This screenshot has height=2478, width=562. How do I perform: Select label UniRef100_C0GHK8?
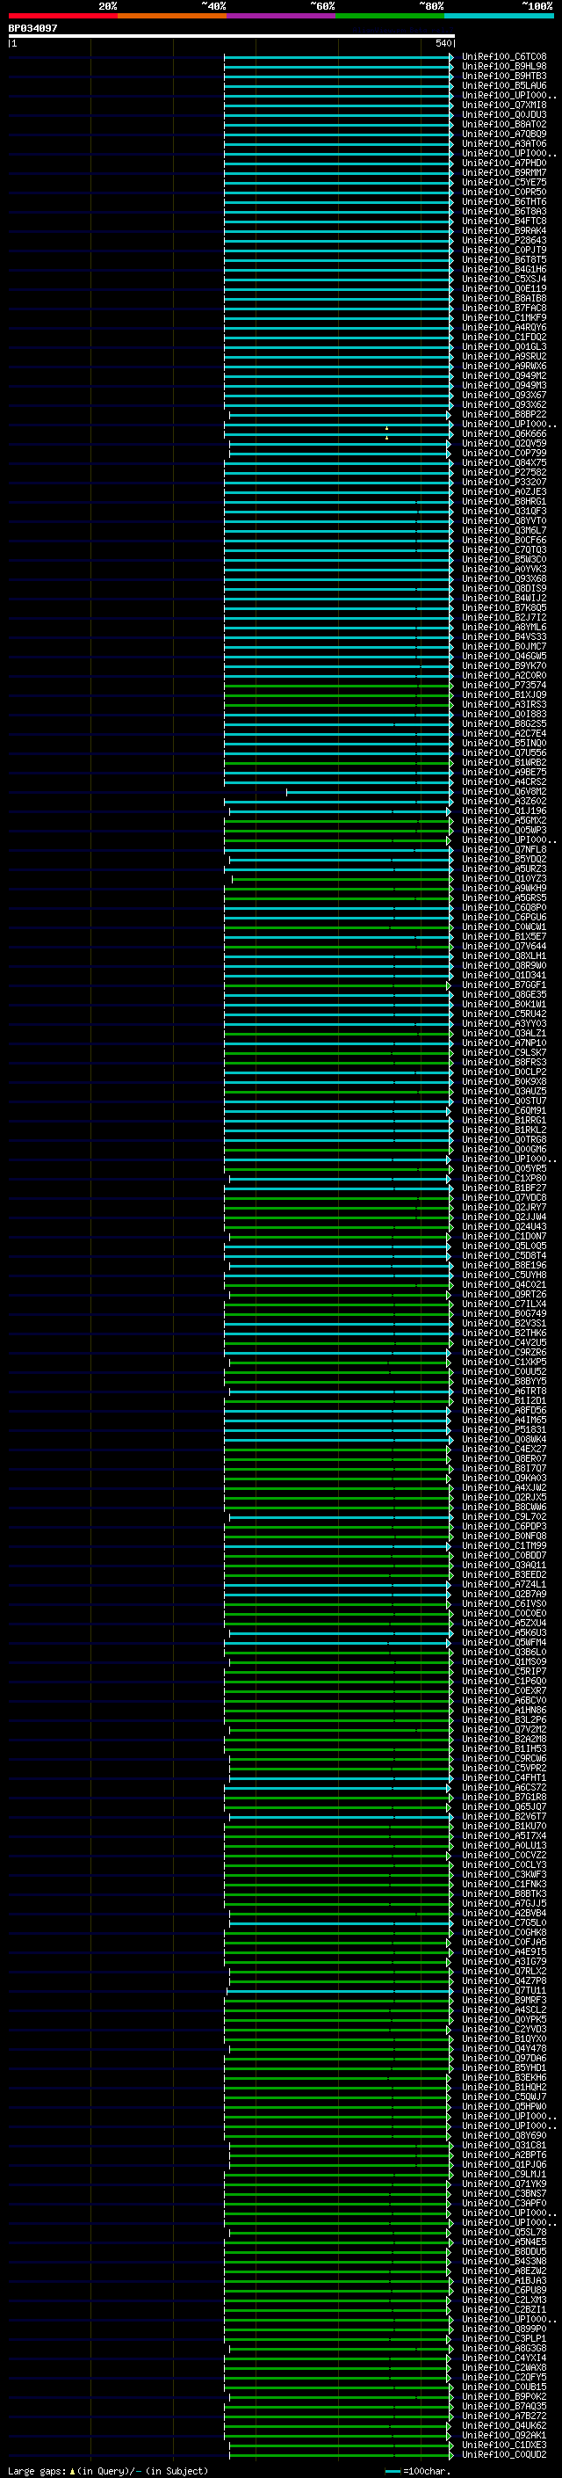pos(503,1933)
